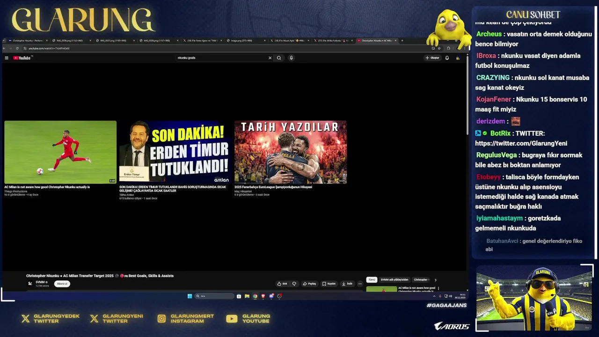
Task: Open the Etobeyy username in chat
Action: coord(488,177)
